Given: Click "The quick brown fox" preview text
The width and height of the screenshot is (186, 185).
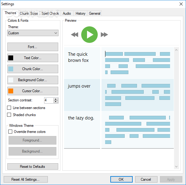Looking at the screenshot, I should coord(78,57).
